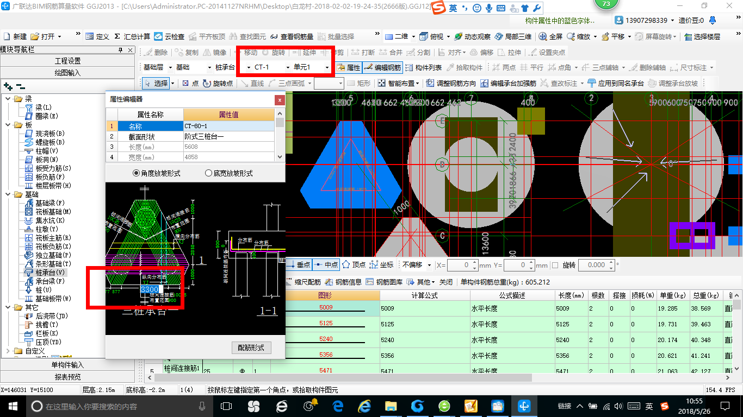
Task: Collapse the 梁 tree folder
Action: 8,99
